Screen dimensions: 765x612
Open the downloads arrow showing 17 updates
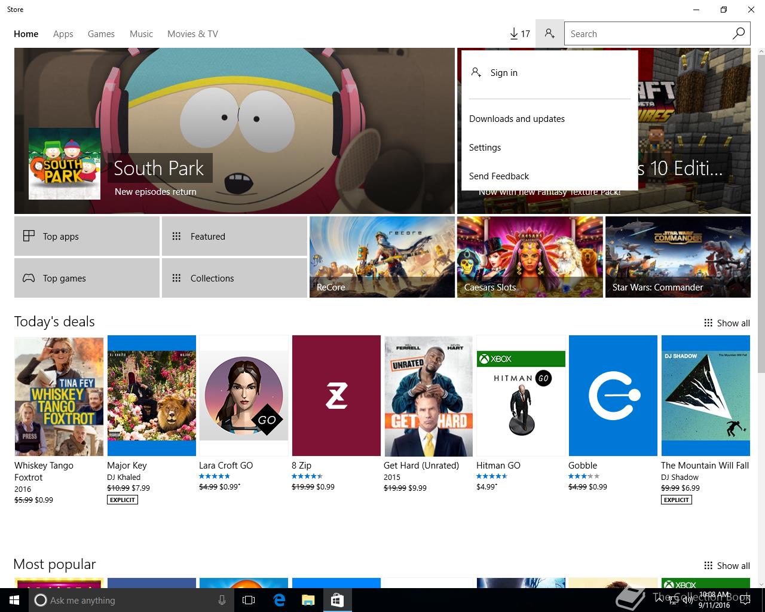pos(519,34)
